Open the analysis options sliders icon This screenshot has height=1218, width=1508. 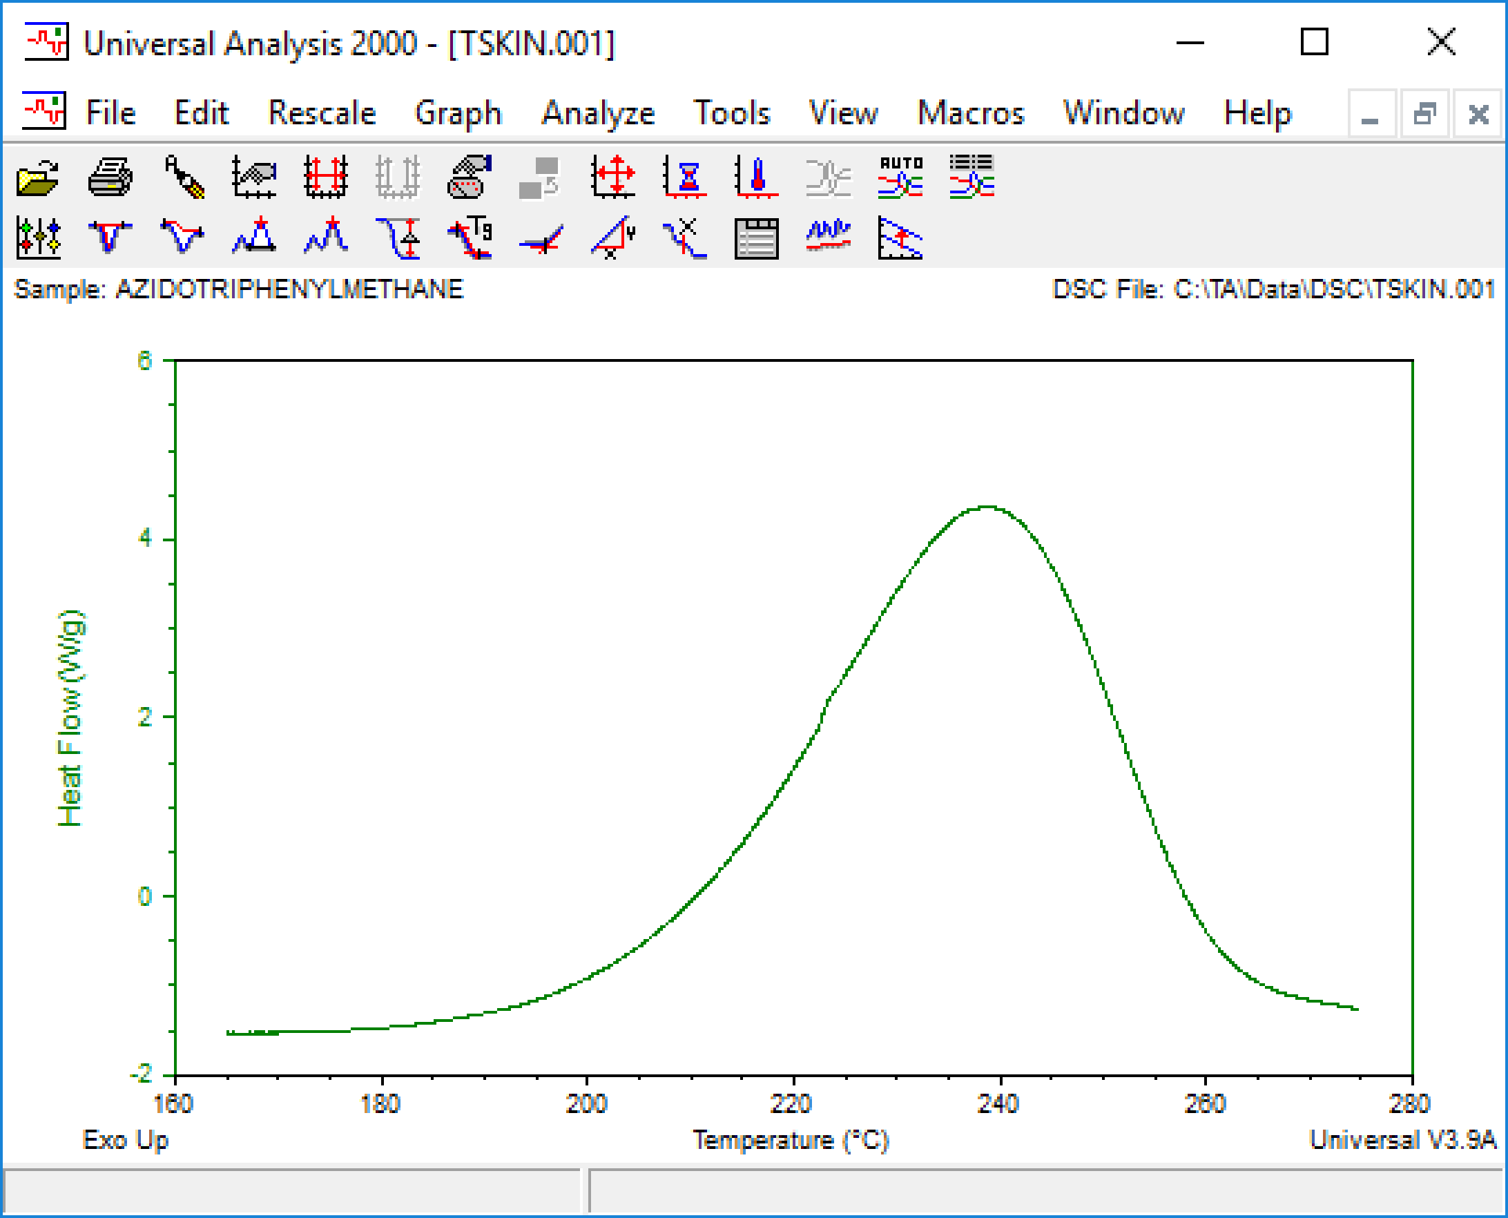38,238
